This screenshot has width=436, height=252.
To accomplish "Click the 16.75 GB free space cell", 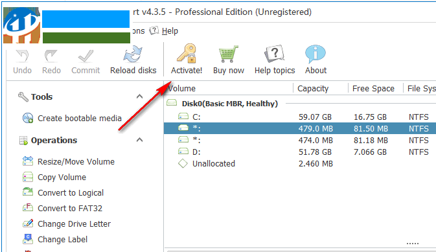I will pyautogui.click(x=370, y=117).
